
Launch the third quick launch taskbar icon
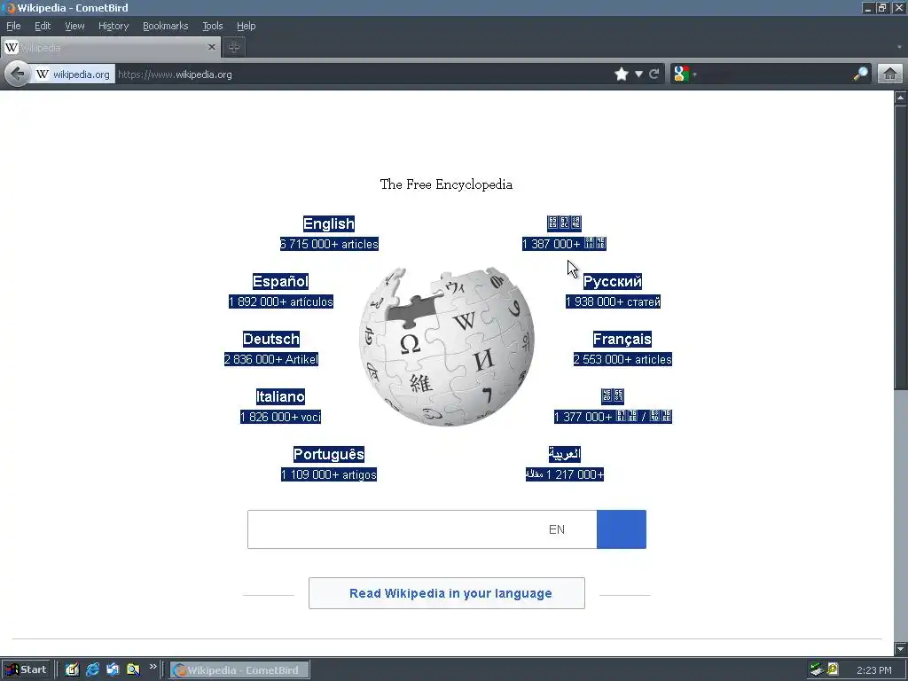pos(113,670)
